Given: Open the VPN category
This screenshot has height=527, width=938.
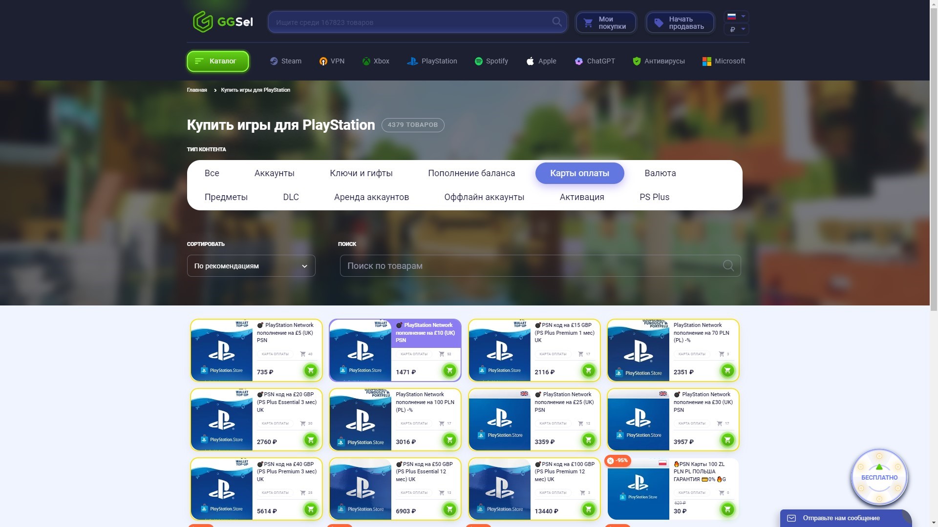Looking at the screenshot, I should (332, 61).
